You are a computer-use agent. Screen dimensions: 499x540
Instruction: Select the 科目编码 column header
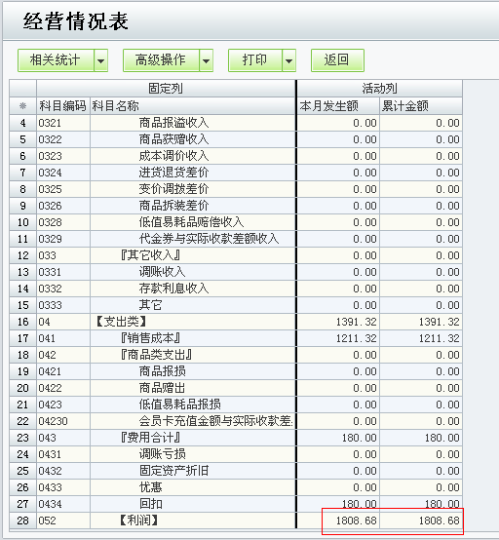[63, 105]
